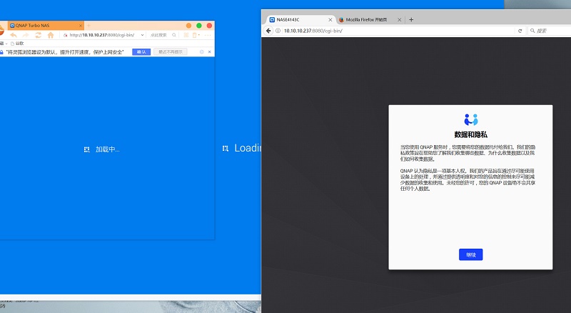The image size is (571, 313).
Task: Open the clipboard tool icon in left browser
Action: pyautogui.click(x=195, y=35)
